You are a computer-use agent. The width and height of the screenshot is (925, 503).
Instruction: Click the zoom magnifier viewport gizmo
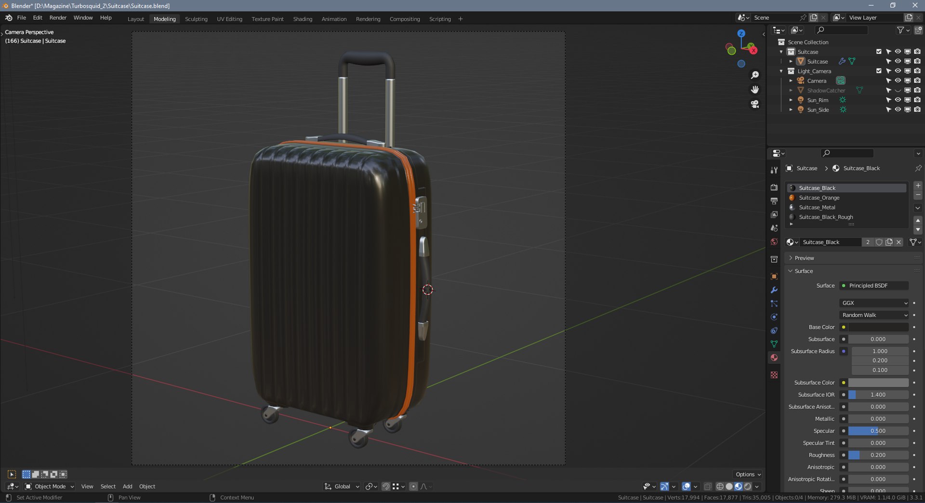(x=755, y=75)
